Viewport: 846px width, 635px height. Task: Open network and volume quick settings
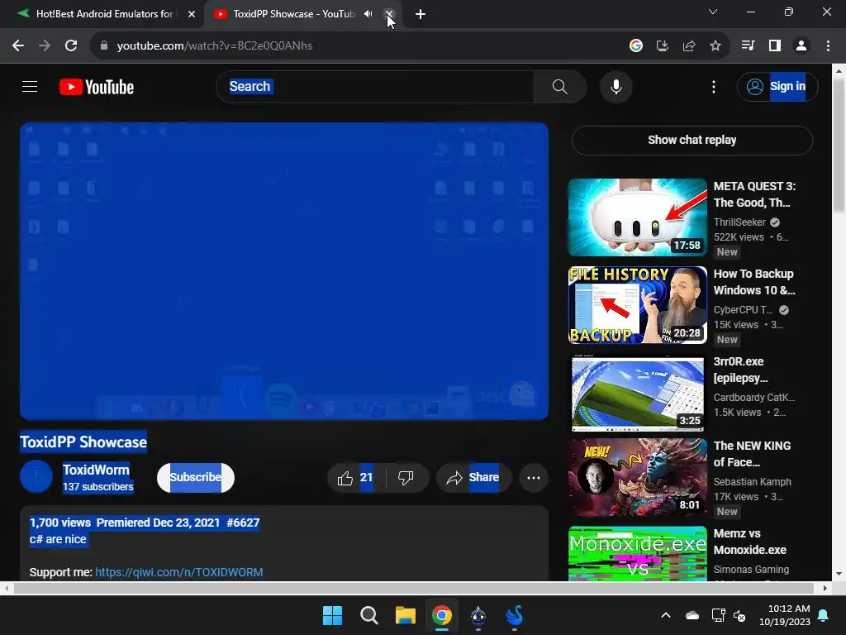[729, 615]
